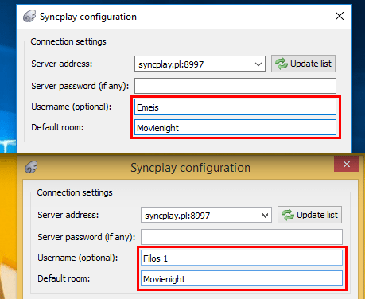Click Syncplay app icon in lower window title
The height and width of the screenshot is (299, 365).
point(31,167)
